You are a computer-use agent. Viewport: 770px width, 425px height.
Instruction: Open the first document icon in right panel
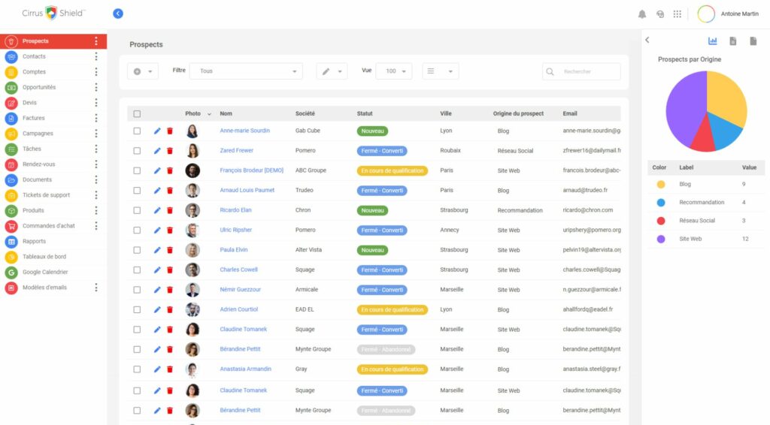(732, 41)
